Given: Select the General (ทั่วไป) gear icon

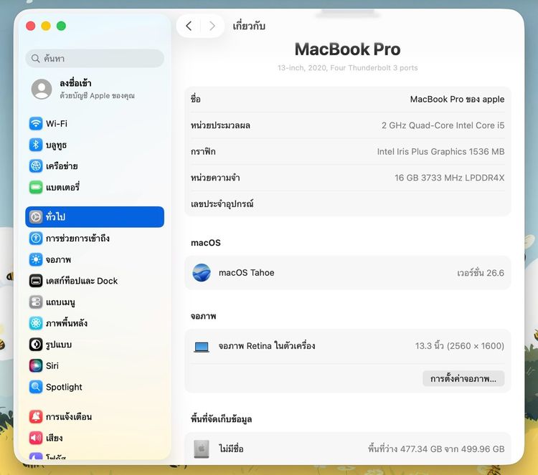Looking at the screenshot, I should (x=36, y=216).
